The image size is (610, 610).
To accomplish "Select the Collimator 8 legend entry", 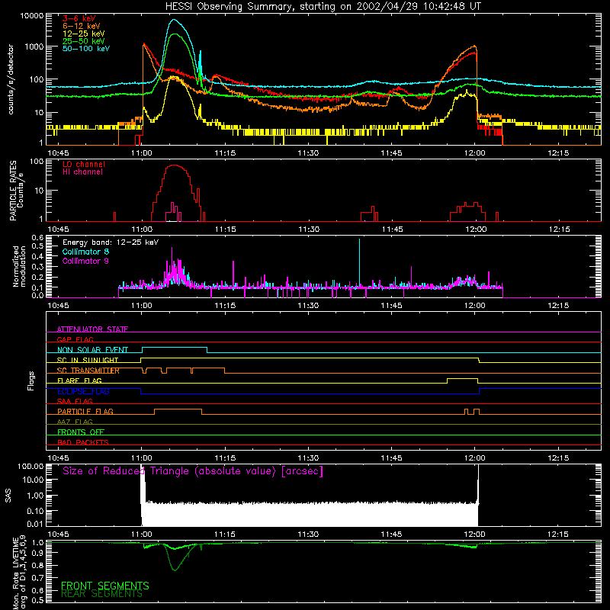I will (x=85, y=252).
